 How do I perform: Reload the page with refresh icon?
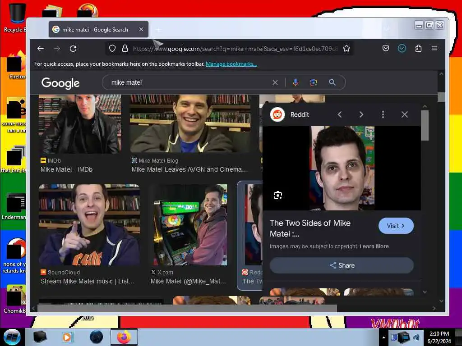[x=73, y=49]
